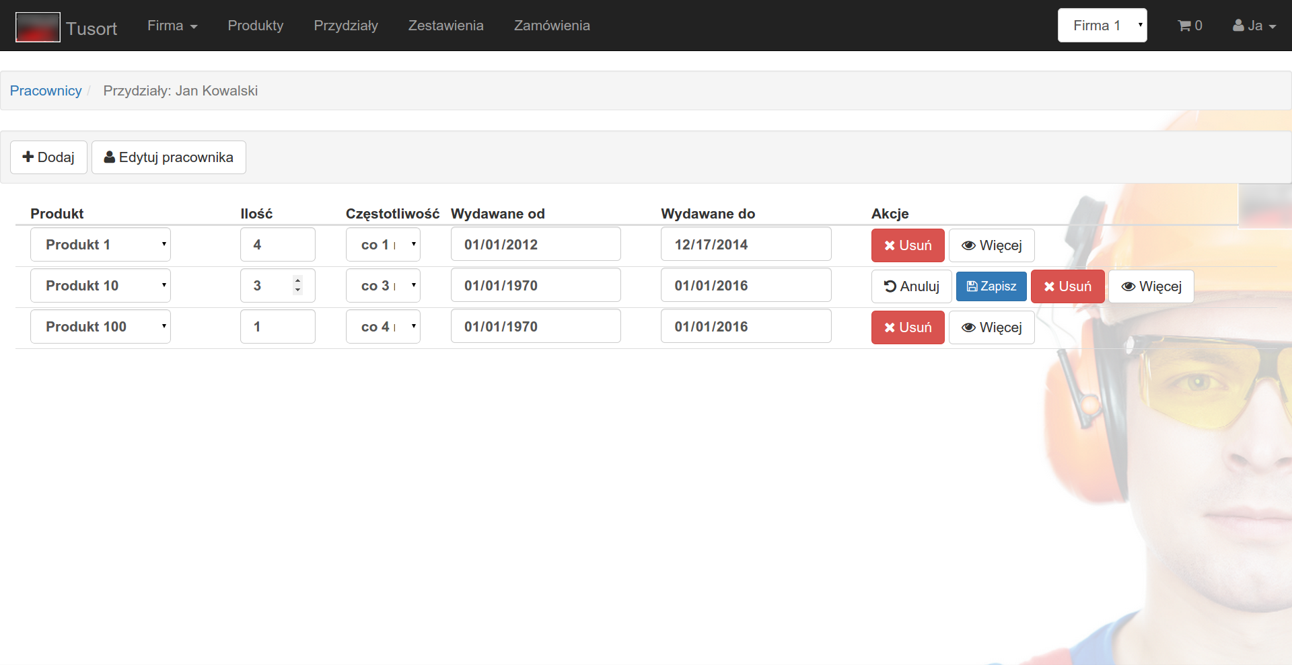The width and height of the screenshot is (1292, 665).
Task: Open the shopping cart icon
Action: tap(1189, 26)
